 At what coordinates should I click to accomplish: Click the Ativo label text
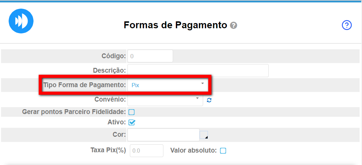[x=117, y=122]
